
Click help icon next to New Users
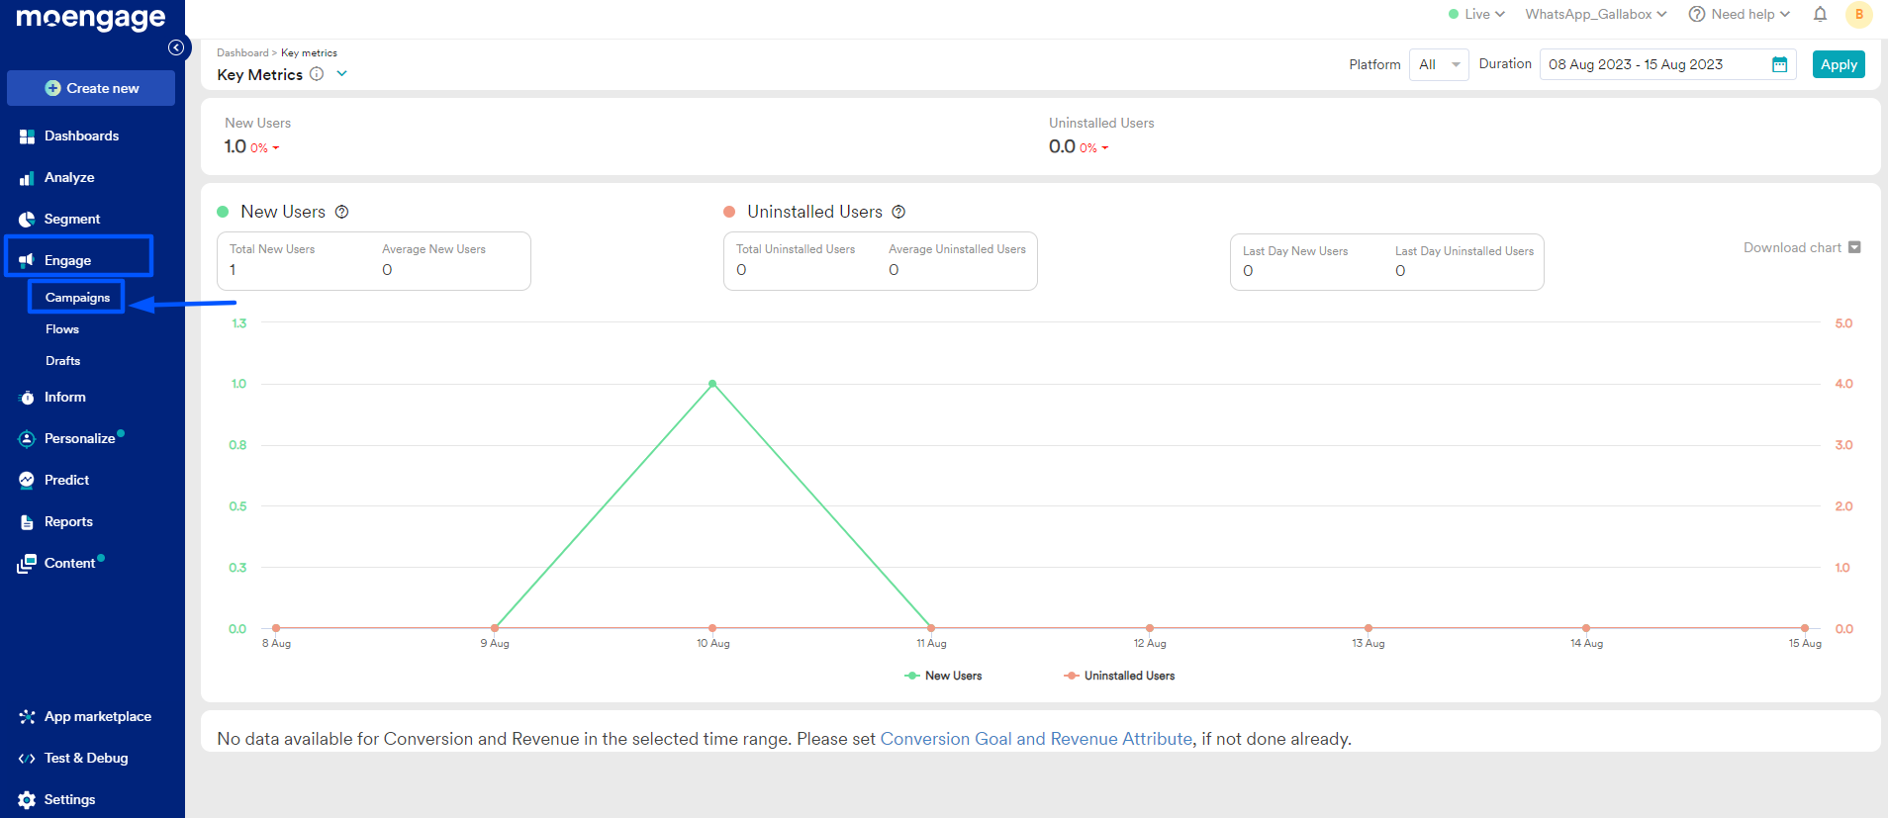tap(342, 212)
